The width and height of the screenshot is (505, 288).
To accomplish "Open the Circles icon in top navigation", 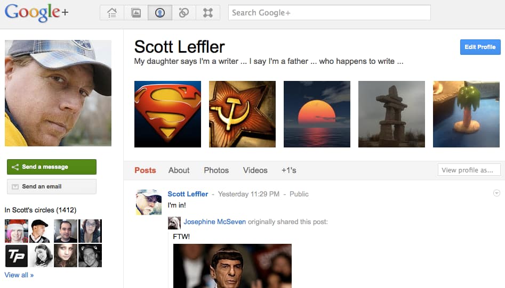I will pyautogui.click(x=184, y=13).
